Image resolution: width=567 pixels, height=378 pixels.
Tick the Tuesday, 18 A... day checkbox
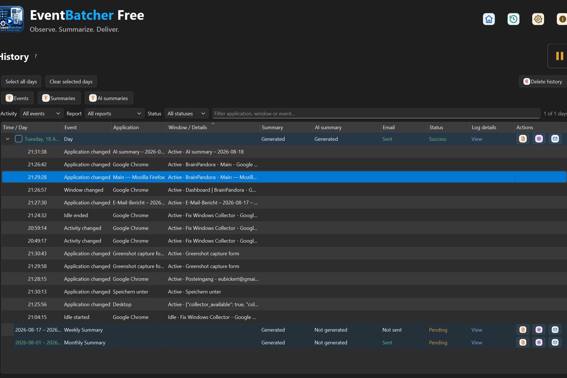pyautogui.click(x=19, y=139)
